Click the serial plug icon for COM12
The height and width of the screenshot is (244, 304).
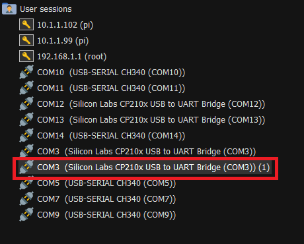tap(26, 104)
